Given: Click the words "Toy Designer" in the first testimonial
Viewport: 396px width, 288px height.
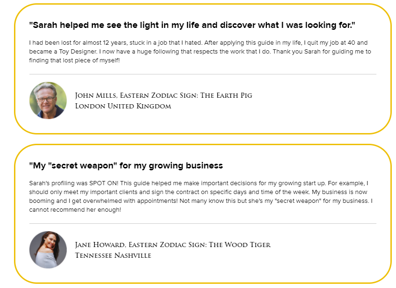Looking at the screenshot, I should click(x=78, y=52).
